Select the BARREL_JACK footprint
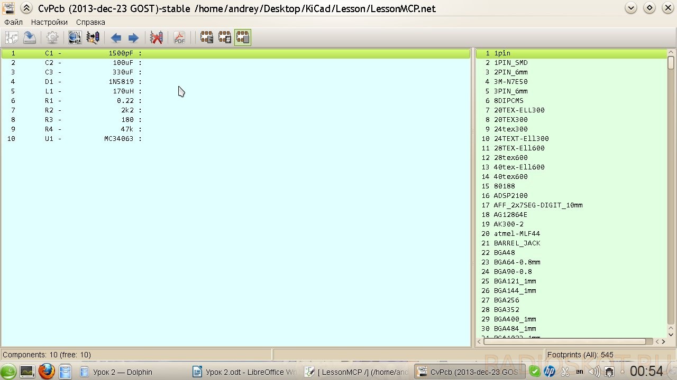Viewport: 677px width, 380px height. coord(571,243)
